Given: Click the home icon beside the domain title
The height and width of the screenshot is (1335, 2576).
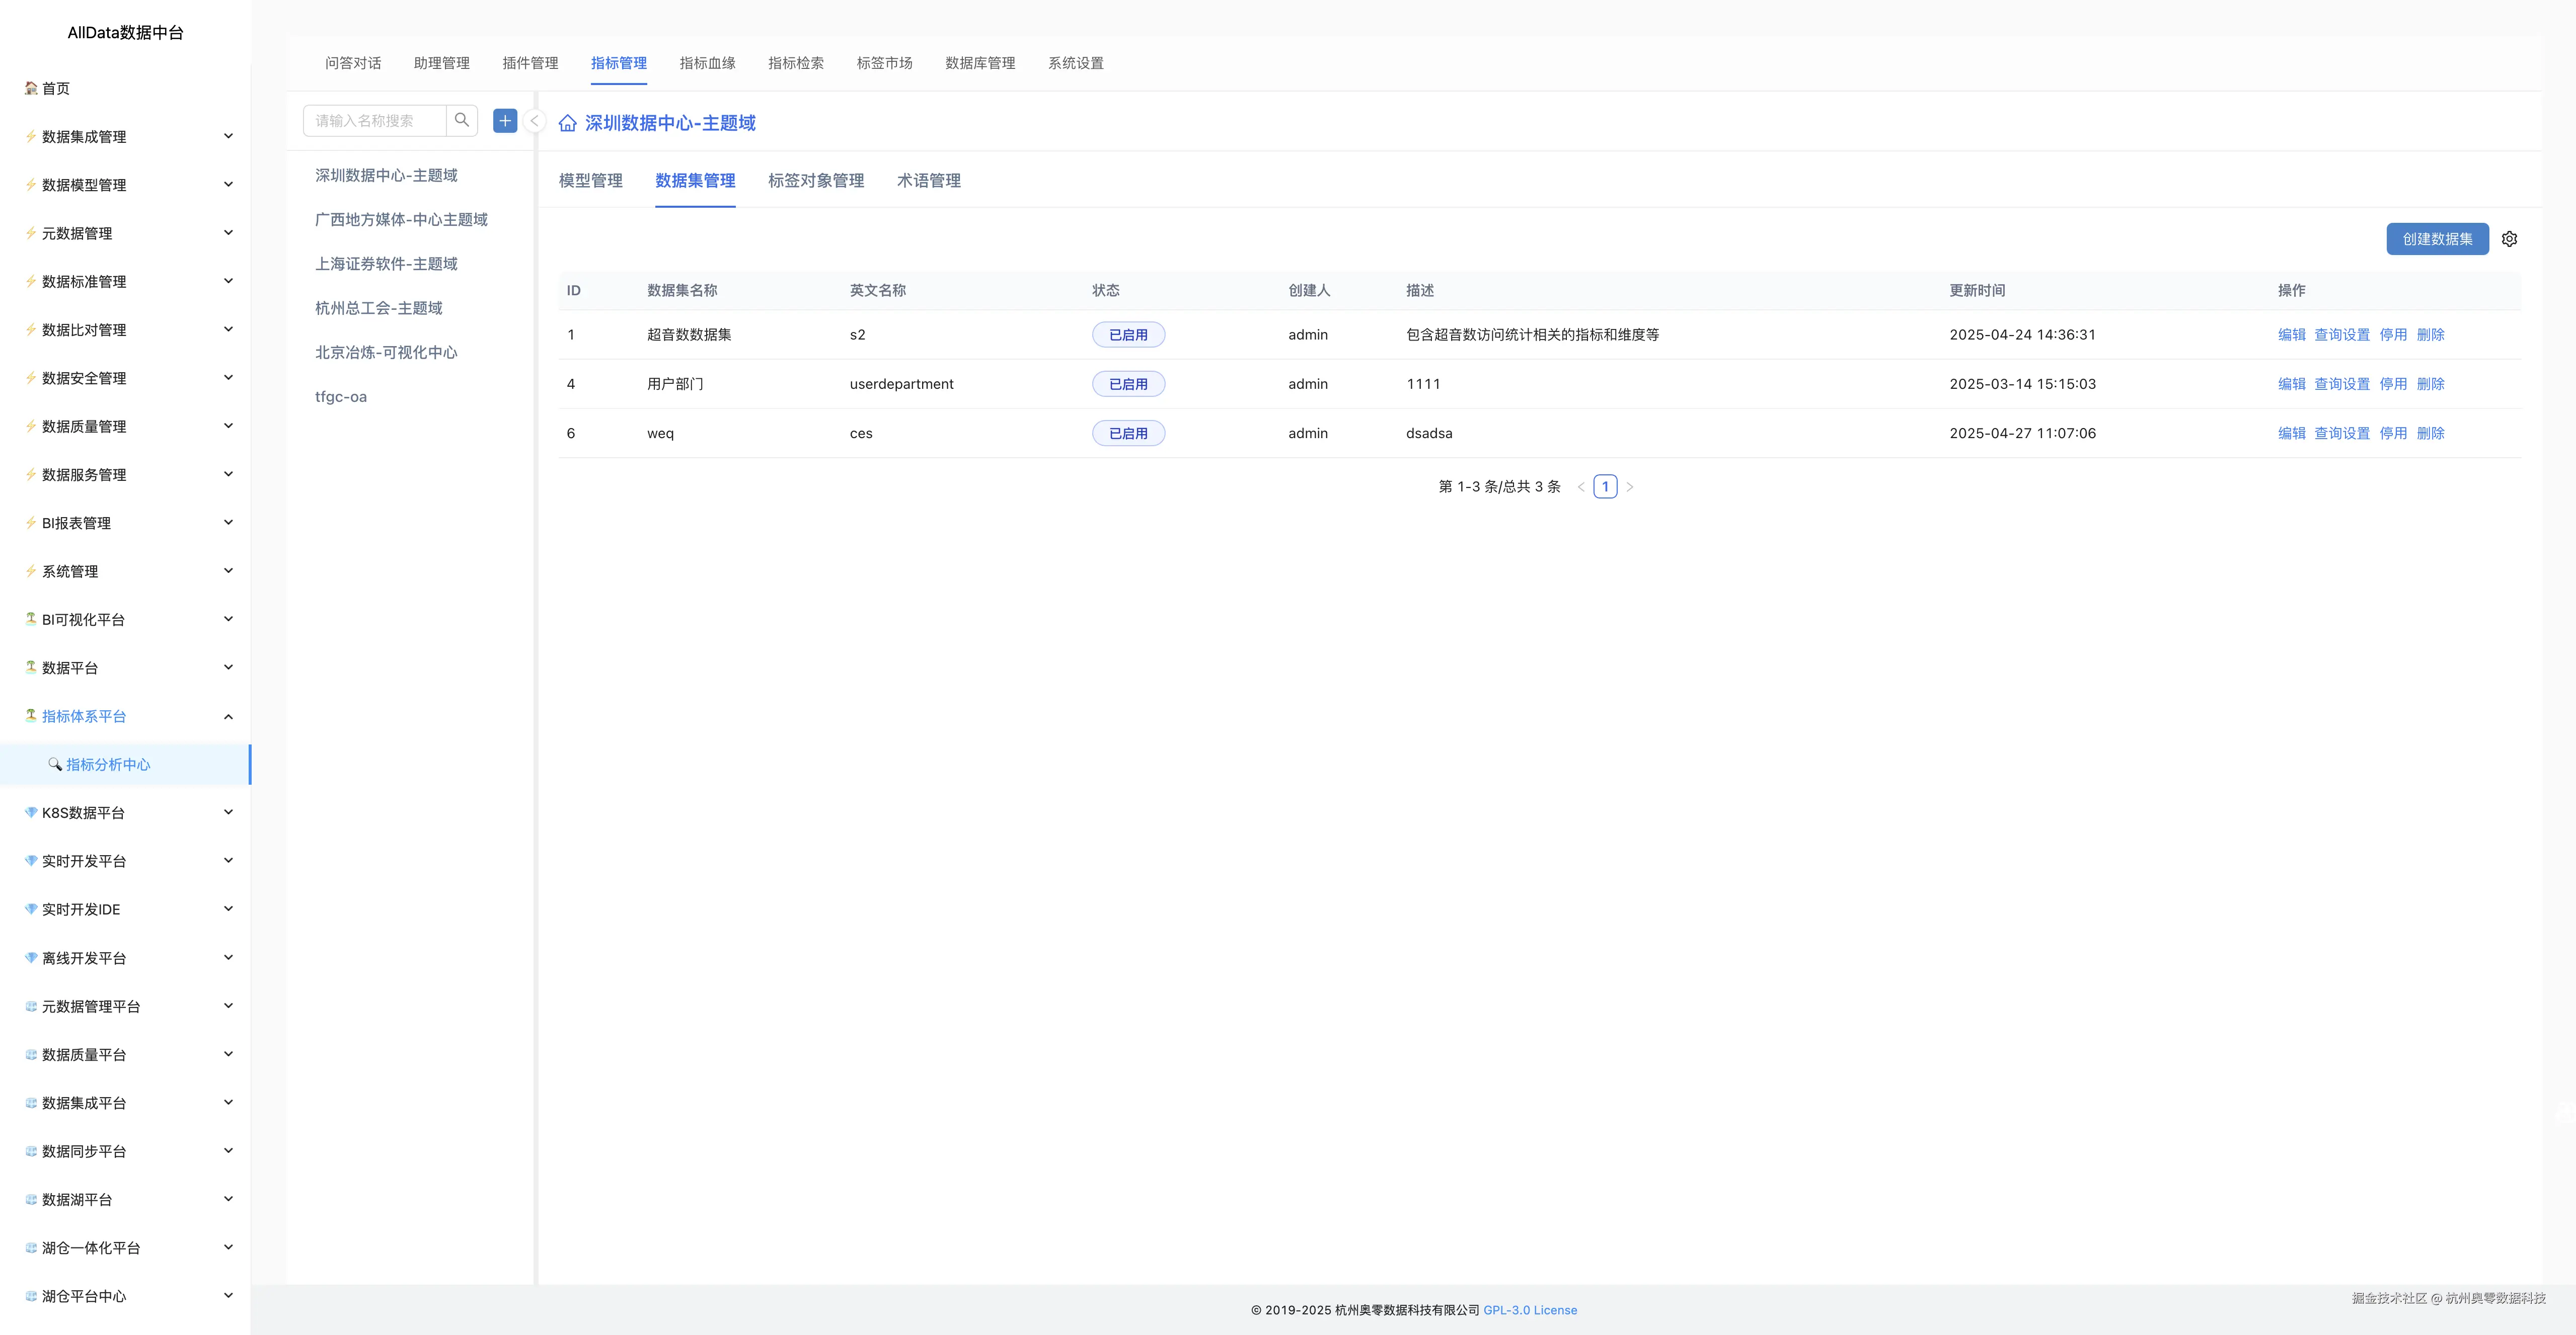Looking at the screenshot, I should pos(567,123).
